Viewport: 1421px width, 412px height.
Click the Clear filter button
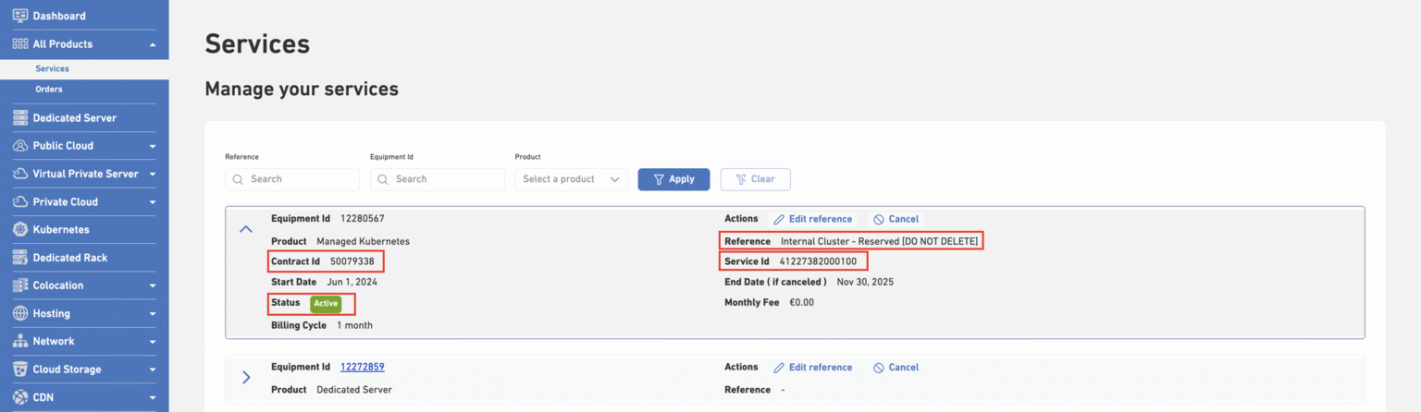click(755, 179)
